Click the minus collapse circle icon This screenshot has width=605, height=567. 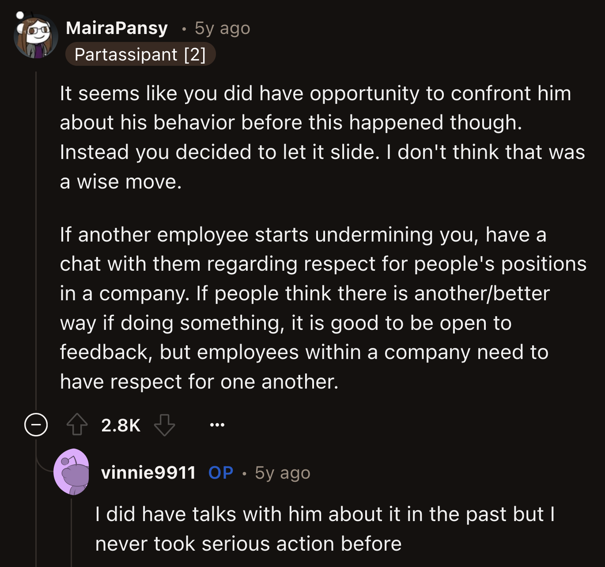point(36,425)
